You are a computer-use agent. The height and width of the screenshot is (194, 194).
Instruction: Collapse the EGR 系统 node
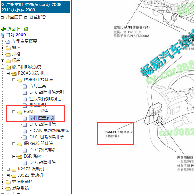pyautogui.click(x=14, y=156)
